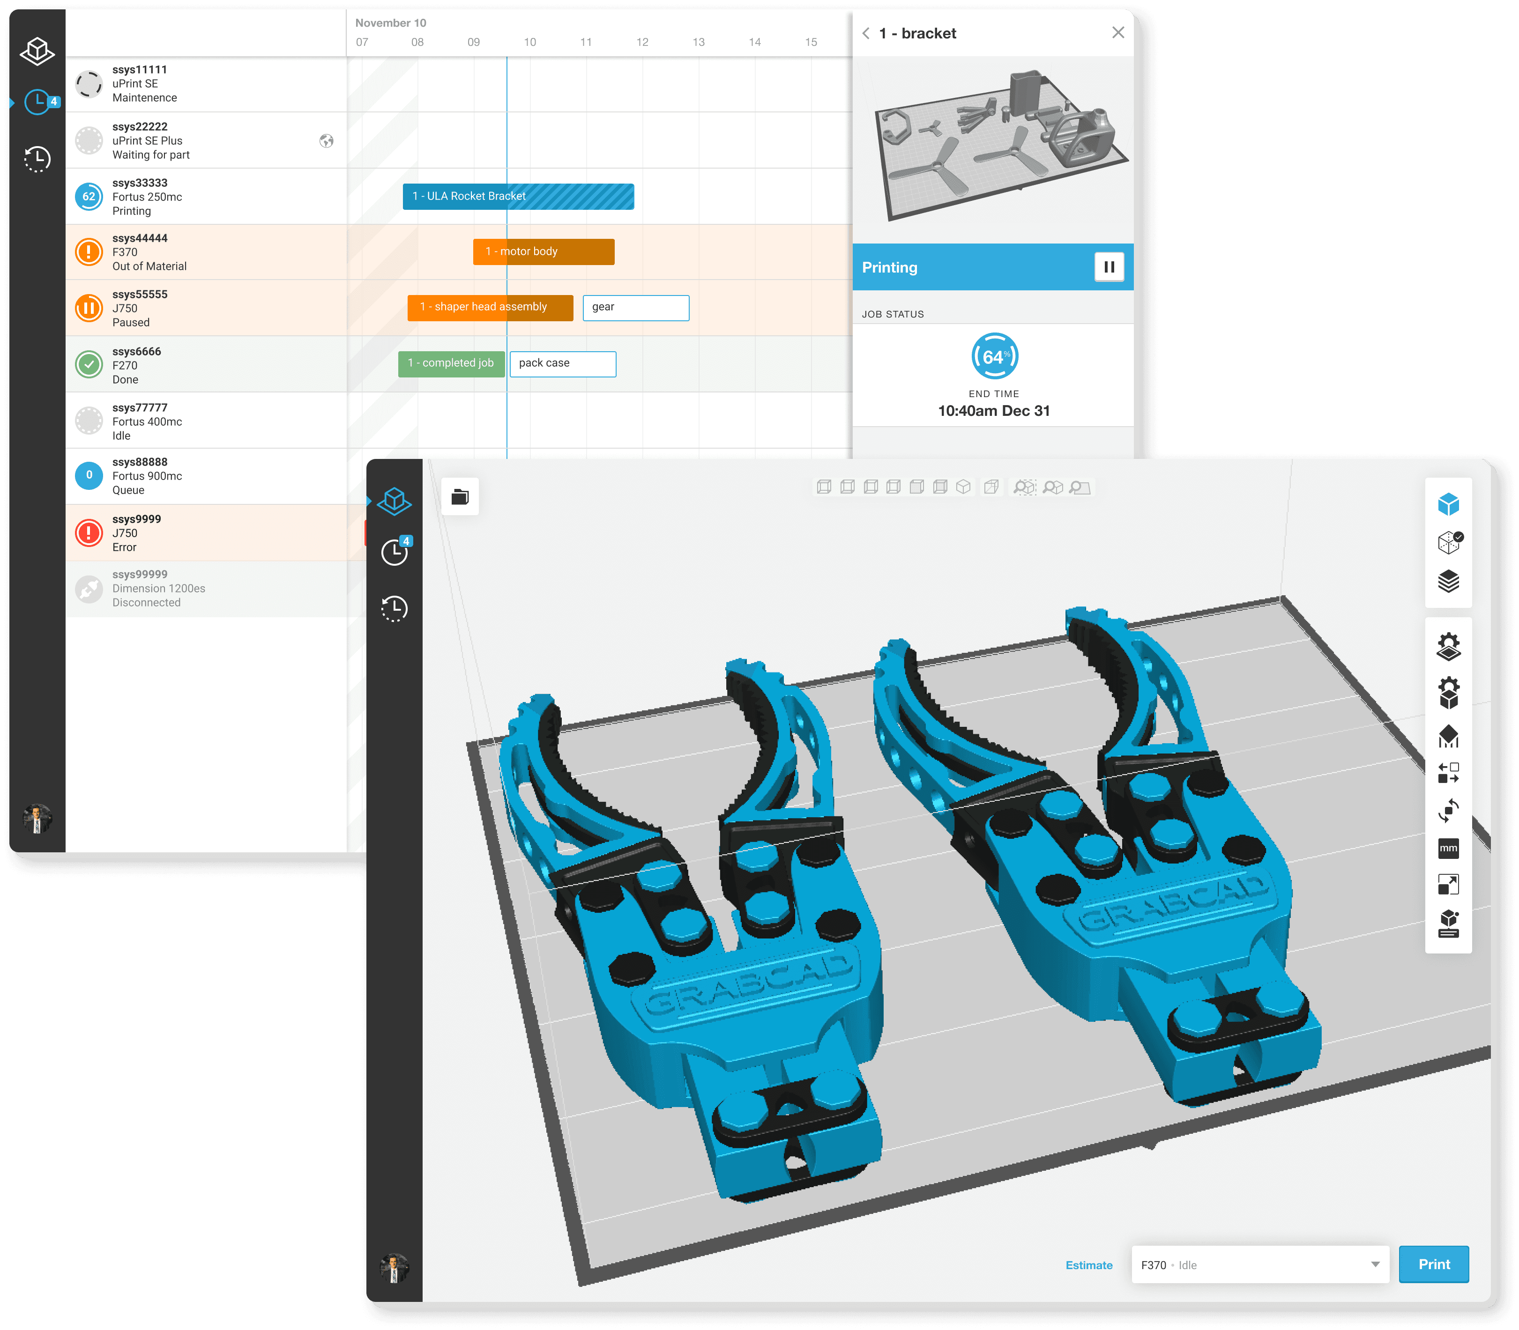
Task: Toggle the mm units button
Action: 1448,848
